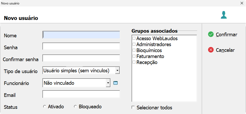Screen dimensions: 246x114
Task: Open the Funcionário dropdown arrow
Action: (x=108, y=83)
